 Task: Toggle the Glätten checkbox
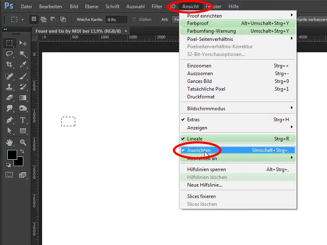tap(134, 20)
